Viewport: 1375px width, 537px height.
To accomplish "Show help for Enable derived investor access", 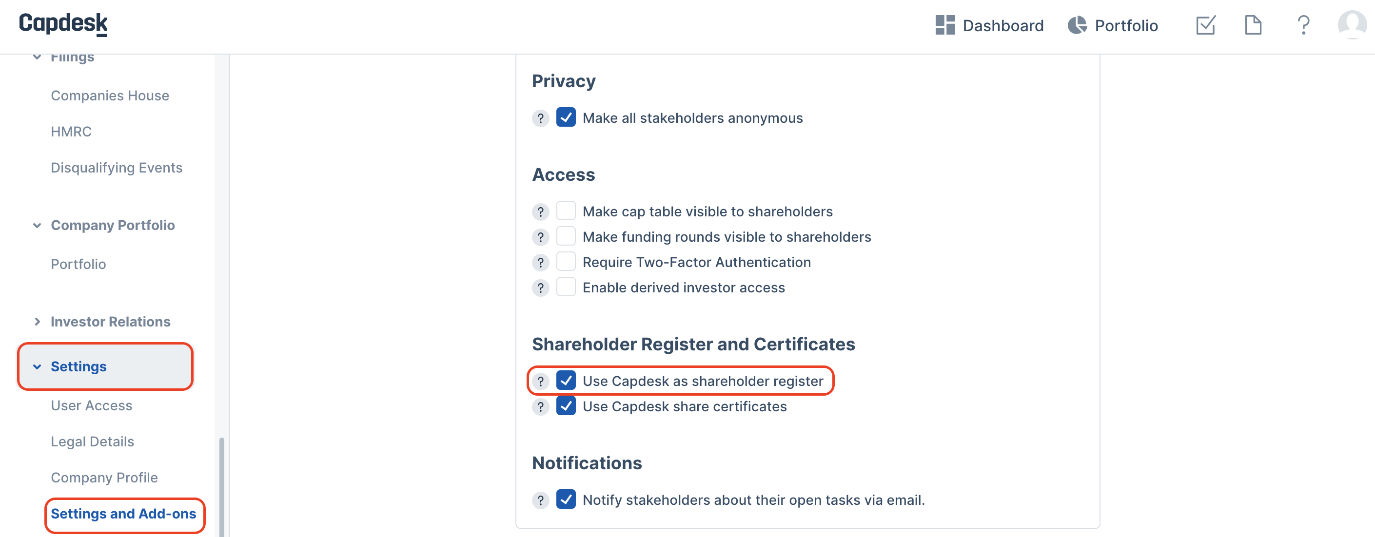I will 540,288.
